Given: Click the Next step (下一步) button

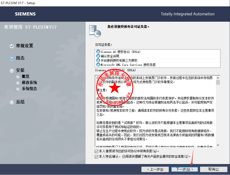Looking at the screenshot, I should point(184,169).
